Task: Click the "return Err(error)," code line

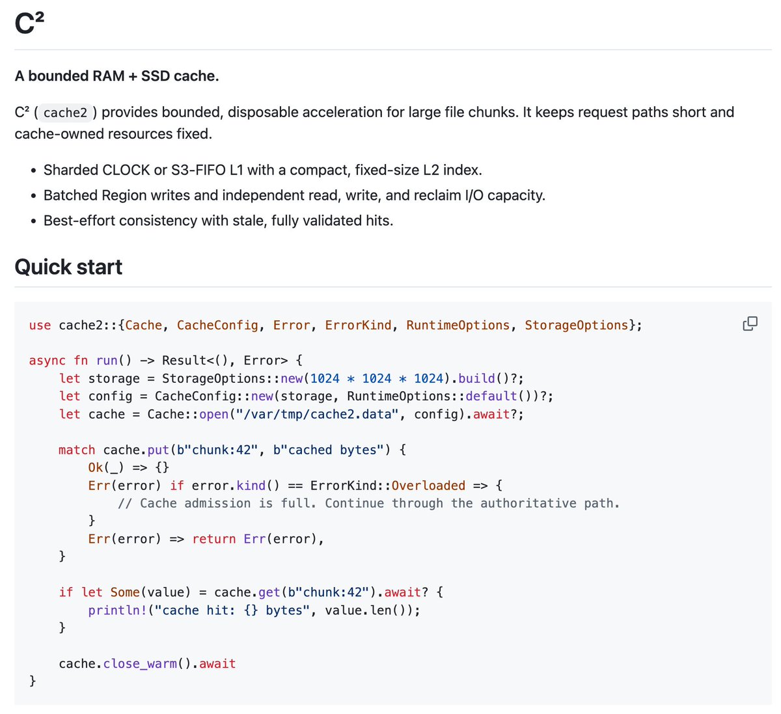Action: 206,539
